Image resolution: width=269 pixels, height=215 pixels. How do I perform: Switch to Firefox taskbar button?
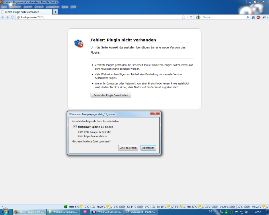[x=29, y=212]
